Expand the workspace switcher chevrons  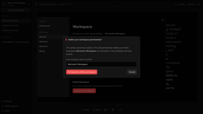[29, 4]
